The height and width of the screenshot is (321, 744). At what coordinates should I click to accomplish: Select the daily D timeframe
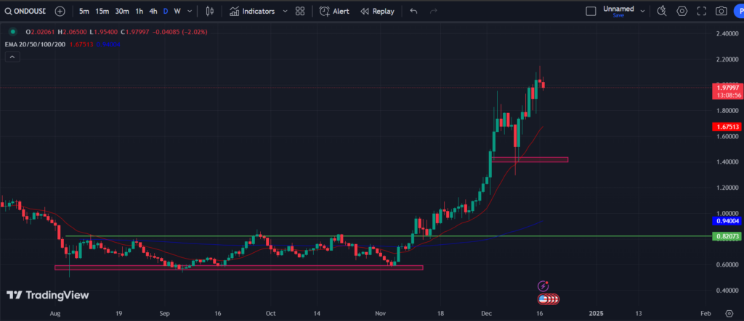click(x=165, y=12)
